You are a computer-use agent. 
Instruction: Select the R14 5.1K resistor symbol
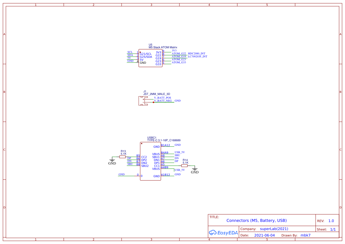[x=184, y=166]
